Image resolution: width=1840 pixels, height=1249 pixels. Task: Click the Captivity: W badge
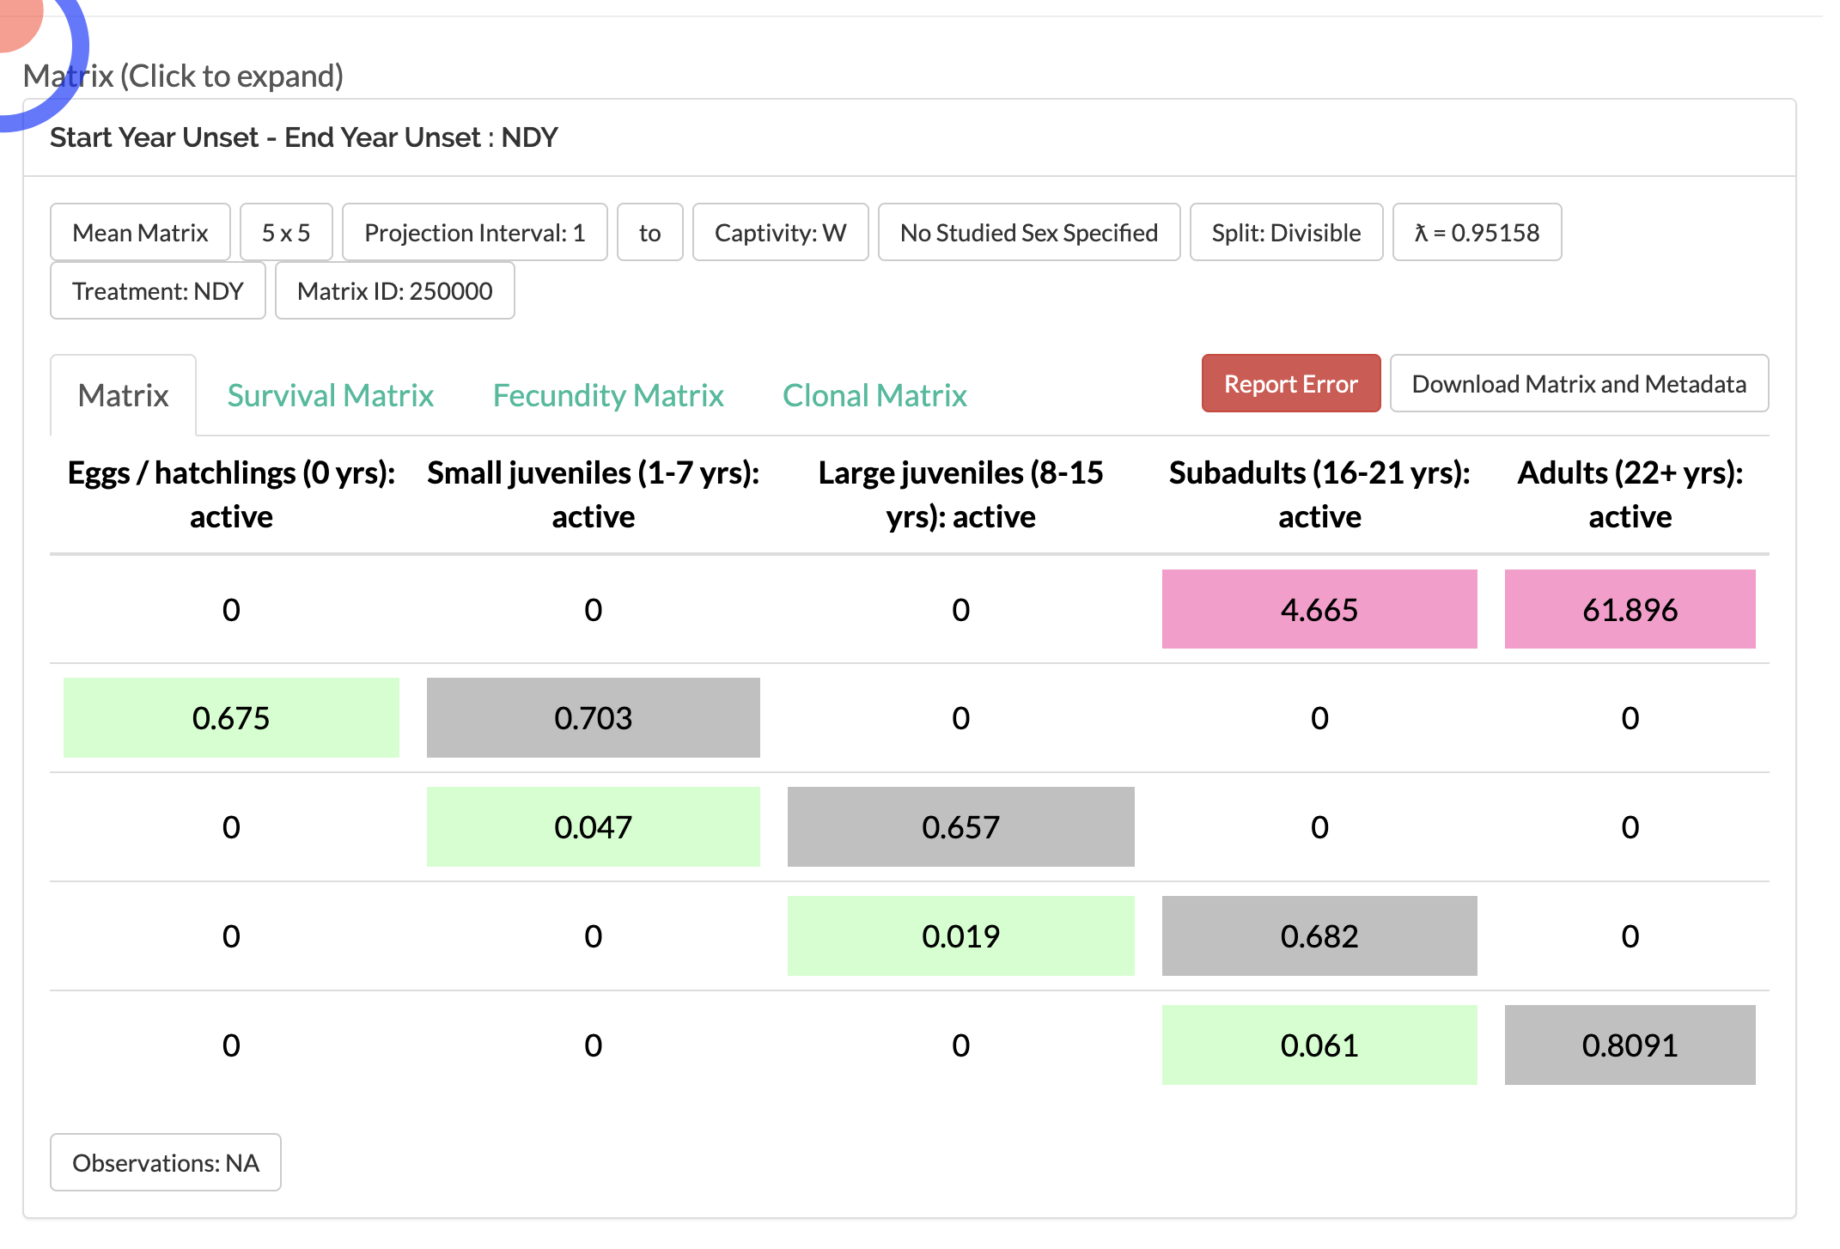coord(780,232)
